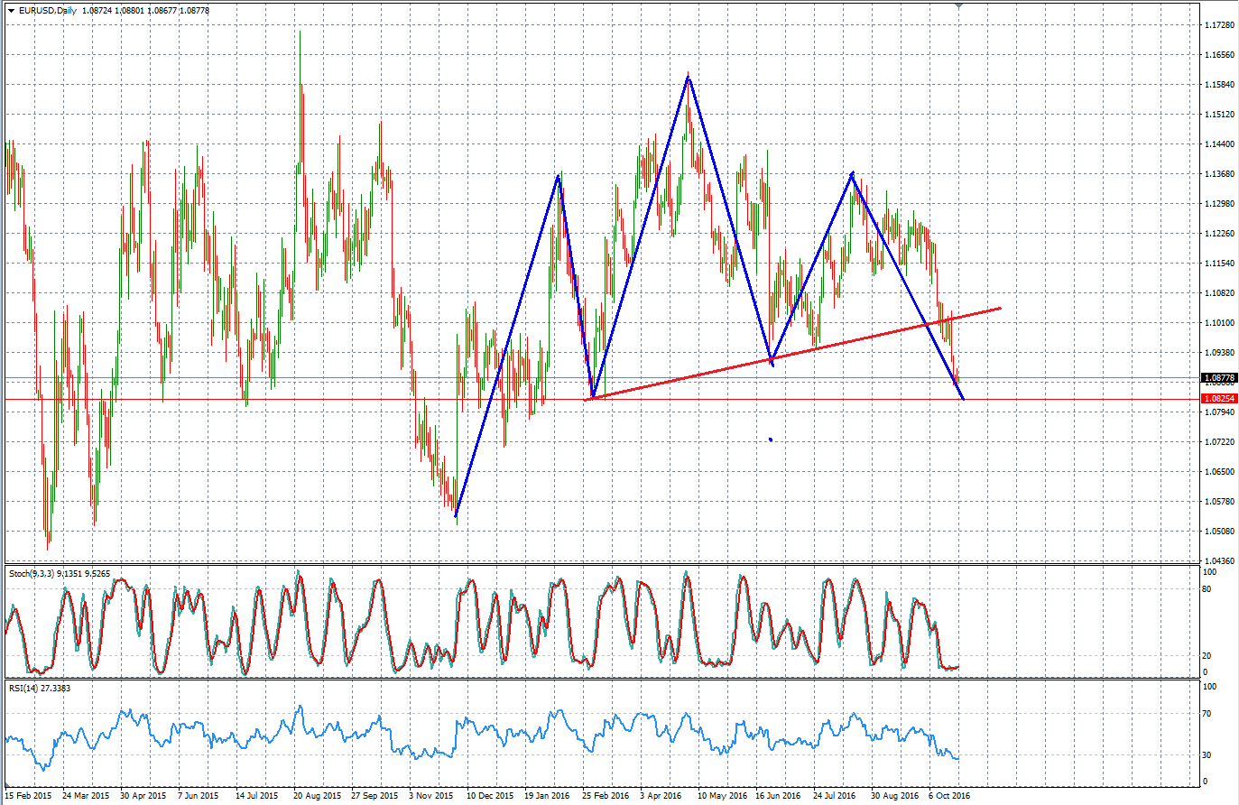Image resolution: width=1239 pixels, height=805 pixels.
Task: Select the red ascending neckline trendline
Action: tap(794, 353)
